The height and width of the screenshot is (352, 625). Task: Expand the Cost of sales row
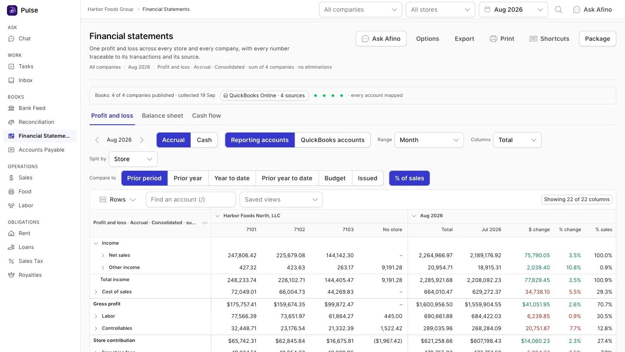tap(96, 292)
